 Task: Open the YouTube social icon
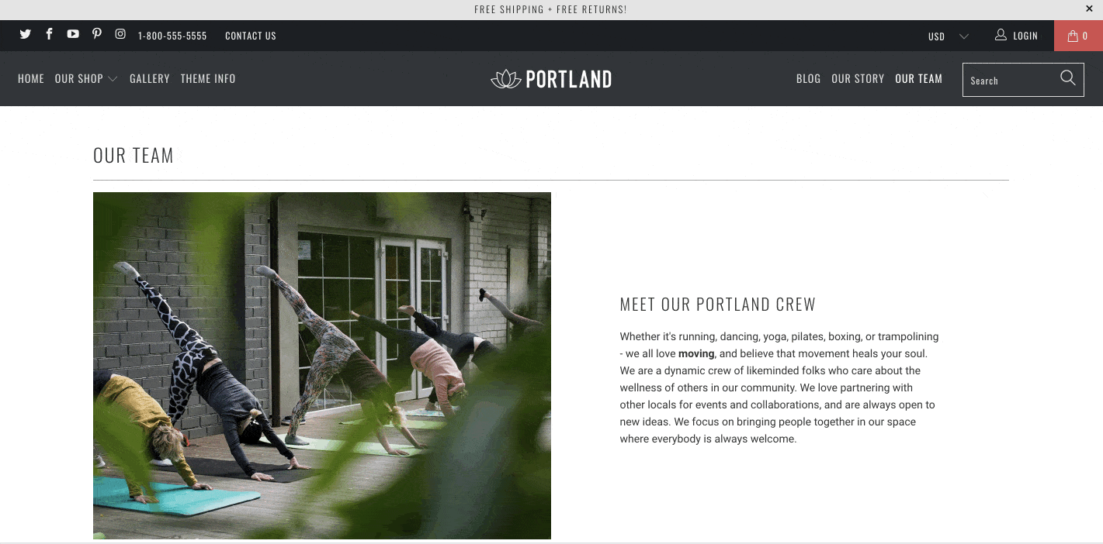73,34
